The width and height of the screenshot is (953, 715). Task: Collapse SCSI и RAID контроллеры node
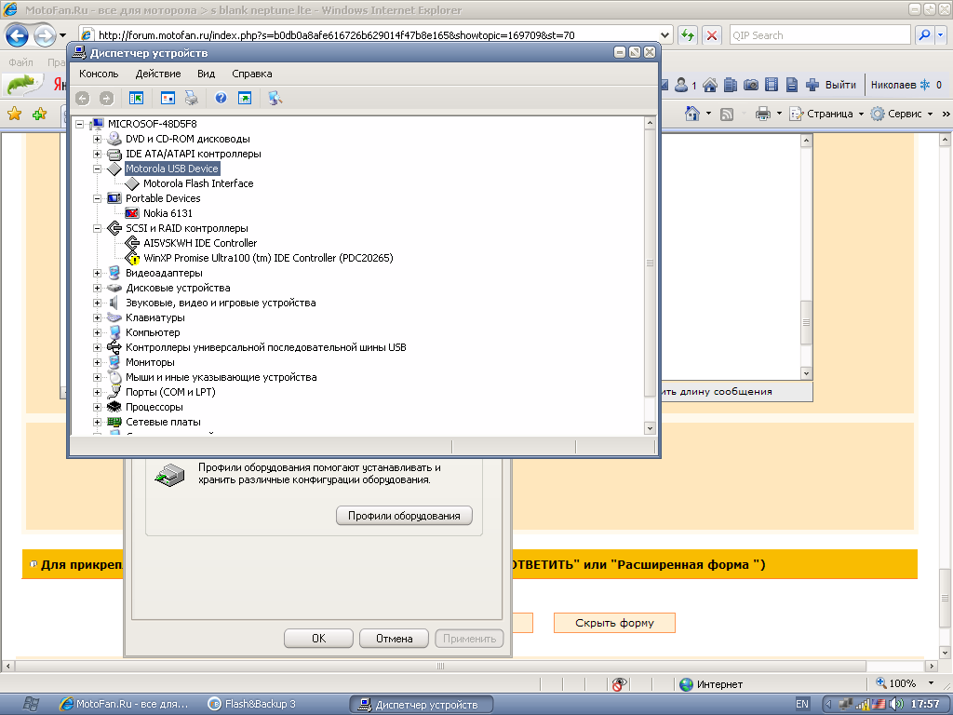(97, 229)
